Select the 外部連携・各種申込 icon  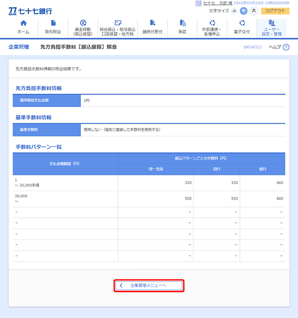[213, 23]
